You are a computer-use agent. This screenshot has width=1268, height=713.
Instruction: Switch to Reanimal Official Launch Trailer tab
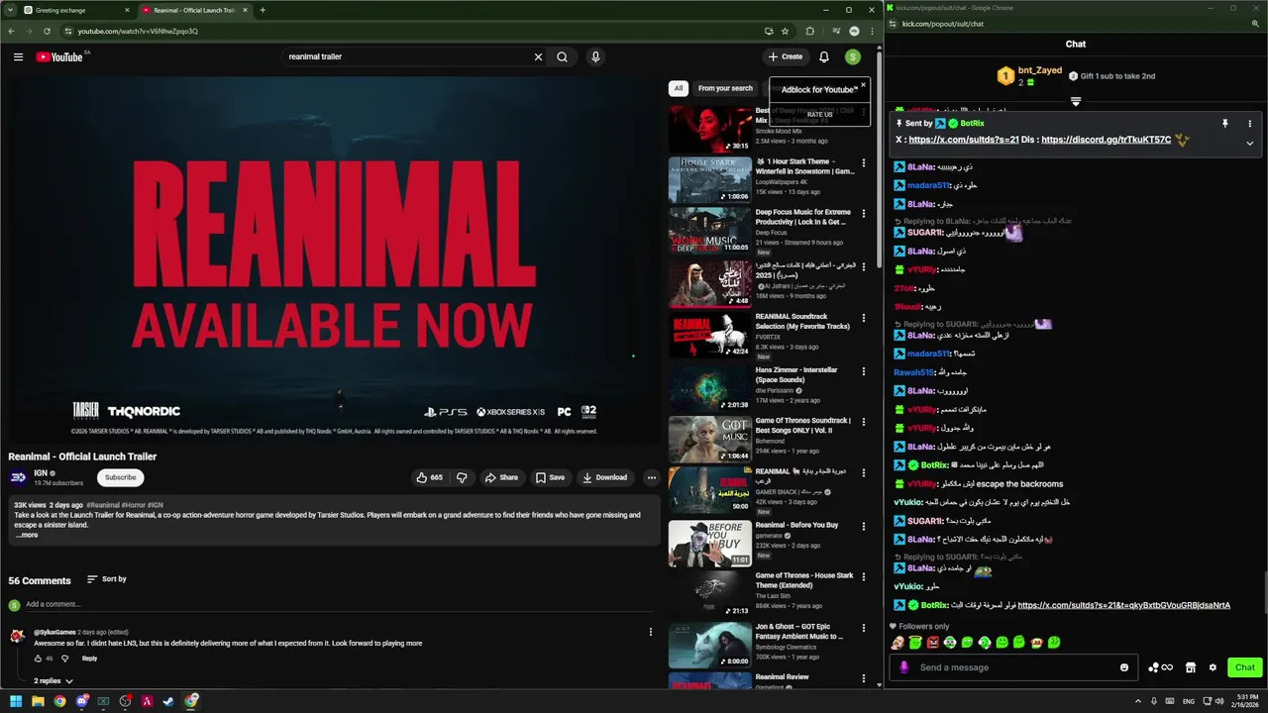point(195,10)
